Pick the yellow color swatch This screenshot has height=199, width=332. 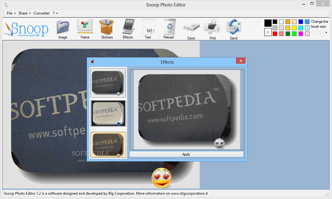294,28
